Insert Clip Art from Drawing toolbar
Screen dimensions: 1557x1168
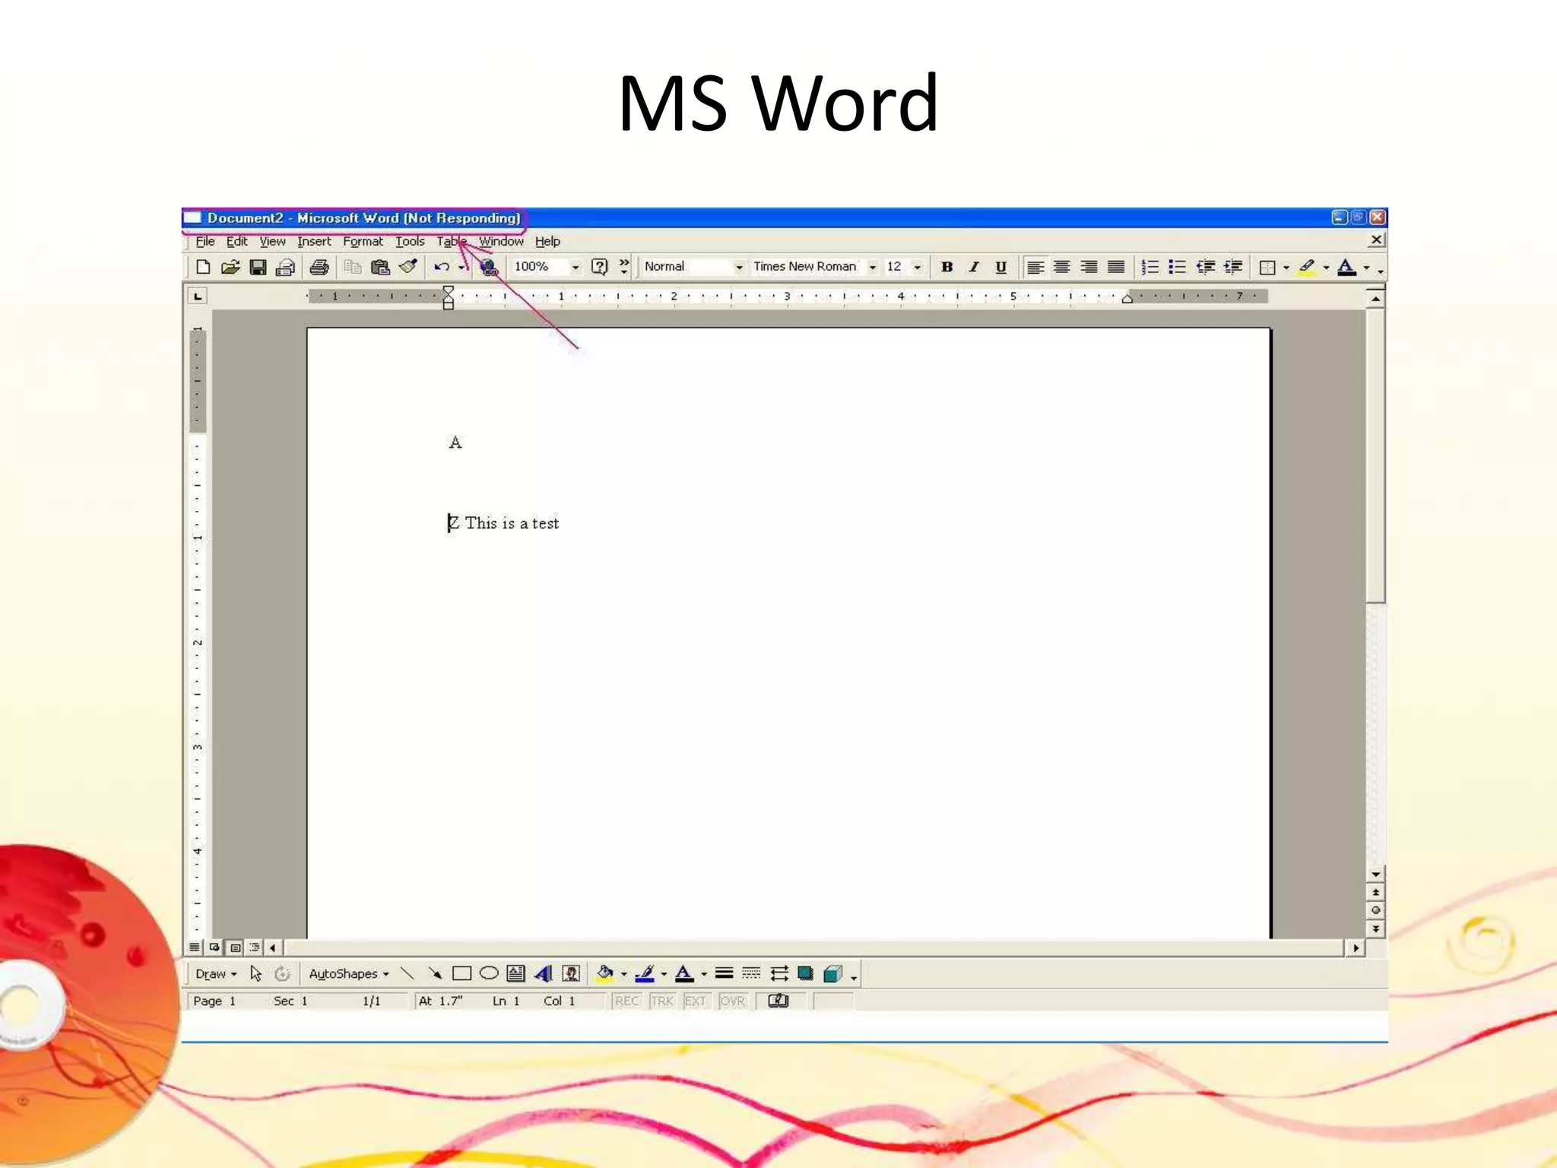(x=571, y=973)
